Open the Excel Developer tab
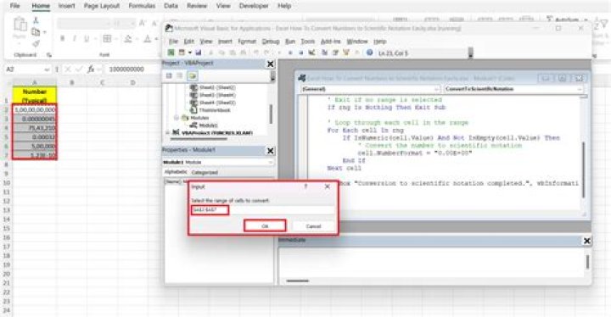611x317 pixels. [x=254, y=6]
